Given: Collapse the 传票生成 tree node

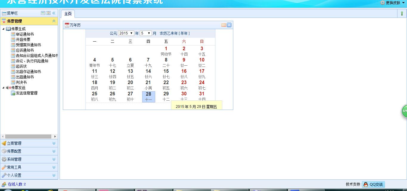Looking at the screenshot, I should tap(3, 29).
